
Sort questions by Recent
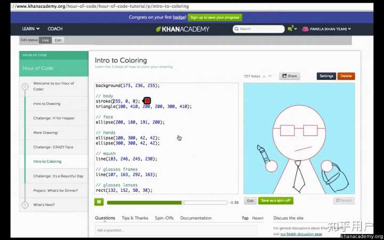point(258,218)
